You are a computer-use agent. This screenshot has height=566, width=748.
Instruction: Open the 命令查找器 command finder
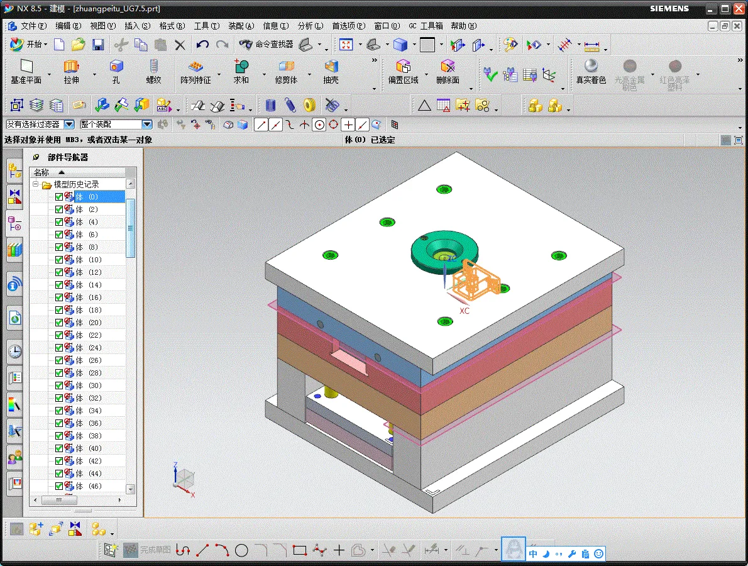[267, 45]
